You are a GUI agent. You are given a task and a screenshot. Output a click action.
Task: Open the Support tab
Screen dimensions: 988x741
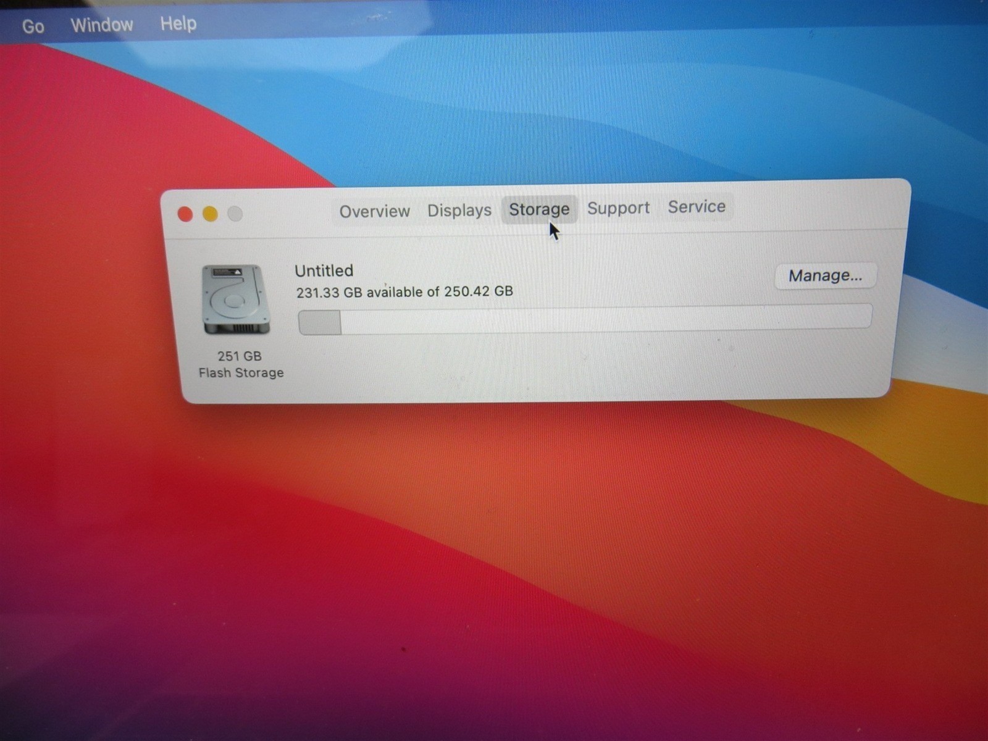[618, 208]
